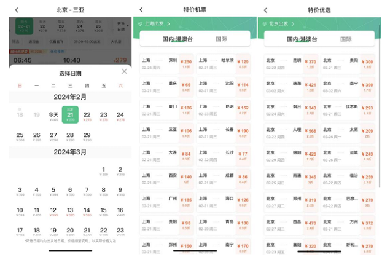Switch to 国际 tab in 特价机票

[222, 39]
